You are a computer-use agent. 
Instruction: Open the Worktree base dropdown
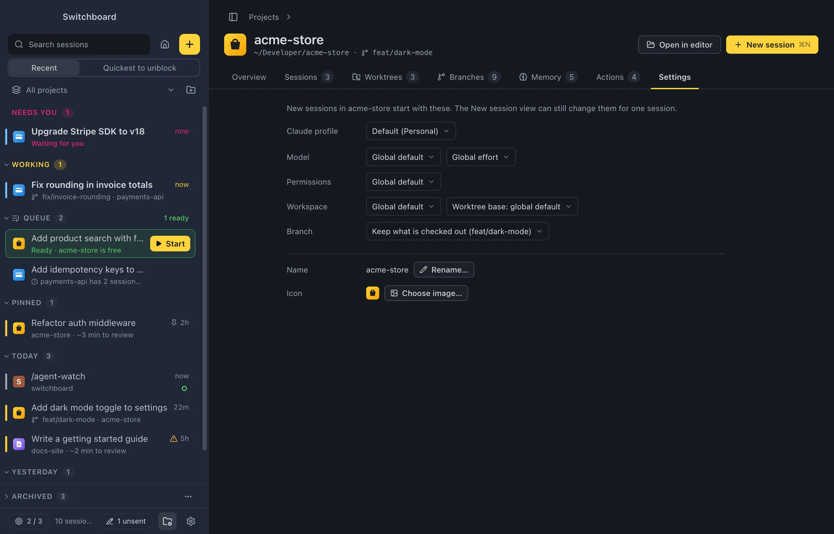tap(512, 207)
